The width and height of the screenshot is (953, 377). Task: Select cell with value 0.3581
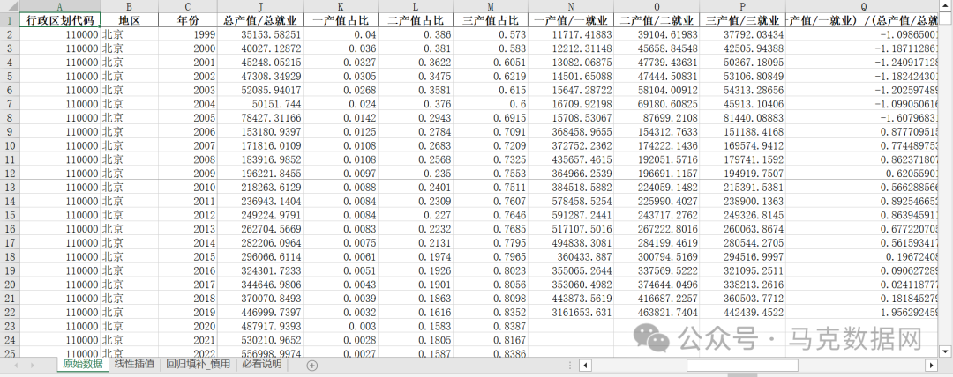415,90
